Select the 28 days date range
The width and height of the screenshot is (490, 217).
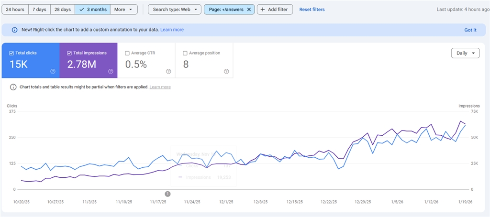click(62, 10)
